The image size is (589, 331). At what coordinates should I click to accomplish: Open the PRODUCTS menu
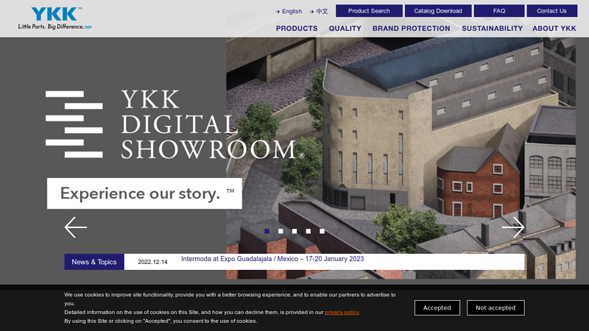pos(297,29)
